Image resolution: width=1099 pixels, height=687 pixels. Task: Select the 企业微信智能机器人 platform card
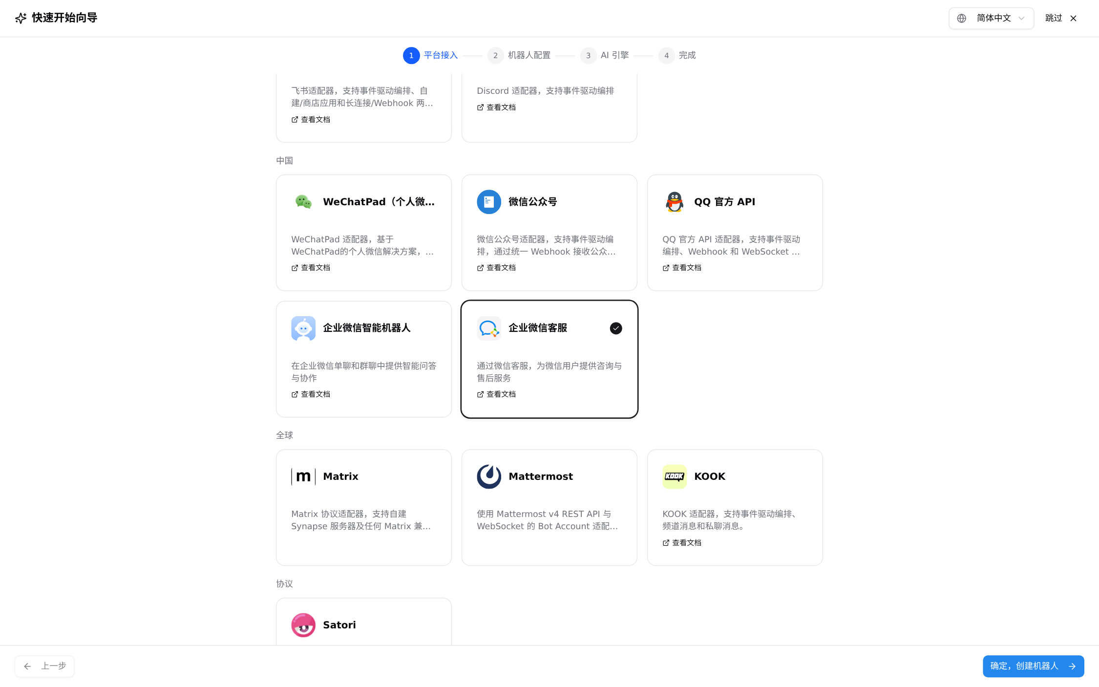[364, 359]
